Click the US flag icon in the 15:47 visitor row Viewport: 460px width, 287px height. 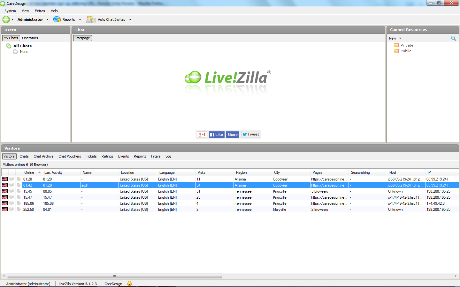point(5,197)
